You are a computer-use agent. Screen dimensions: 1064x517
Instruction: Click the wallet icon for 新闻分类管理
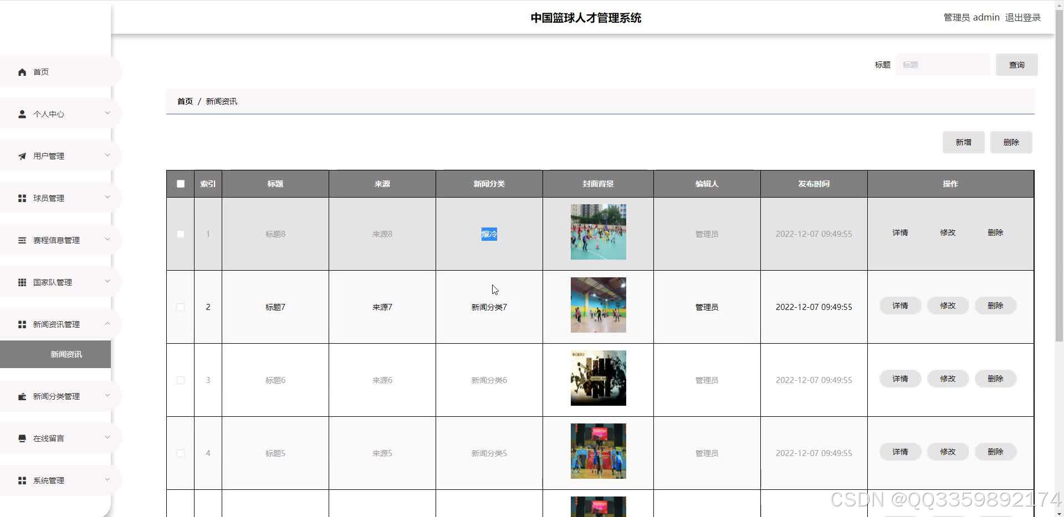[x=22, y=396]
